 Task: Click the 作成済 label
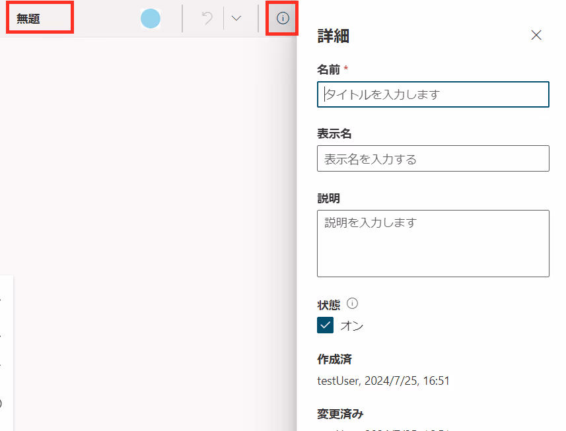[334, 359]
